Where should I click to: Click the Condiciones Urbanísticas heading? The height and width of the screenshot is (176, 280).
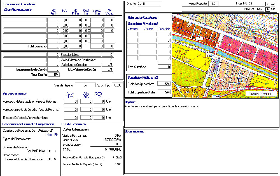tap(19, 4)
